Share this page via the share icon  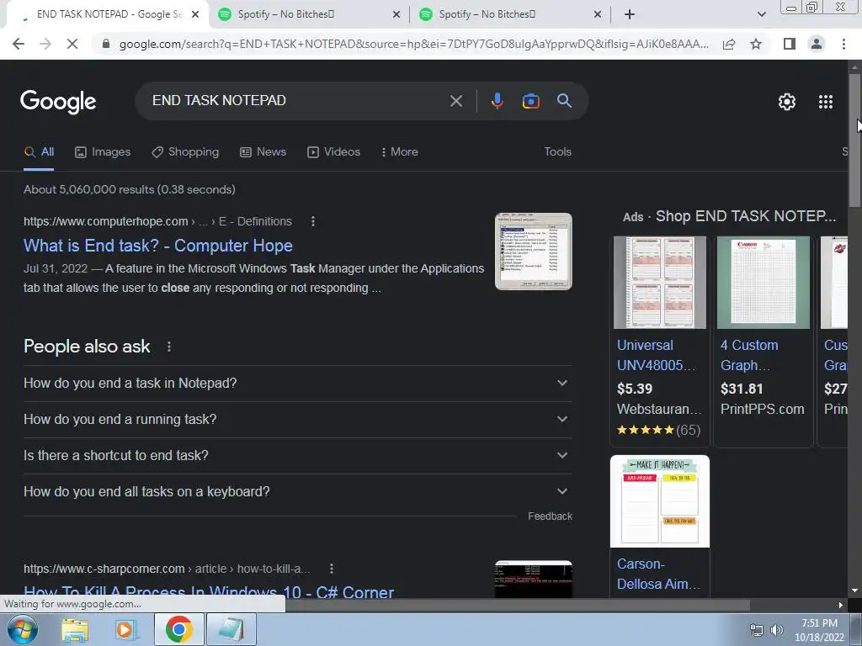click(729, 44)
